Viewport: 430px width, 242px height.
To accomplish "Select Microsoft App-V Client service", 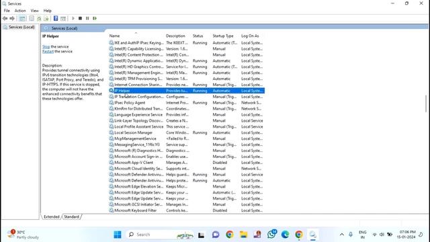I will (187, 163).
